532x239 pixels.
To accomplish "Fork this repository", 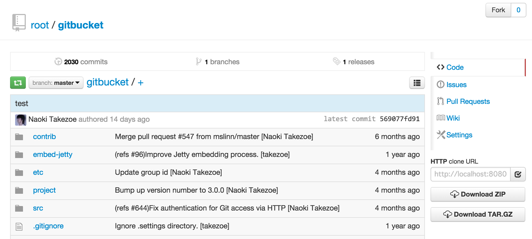I will pos(498,10).
